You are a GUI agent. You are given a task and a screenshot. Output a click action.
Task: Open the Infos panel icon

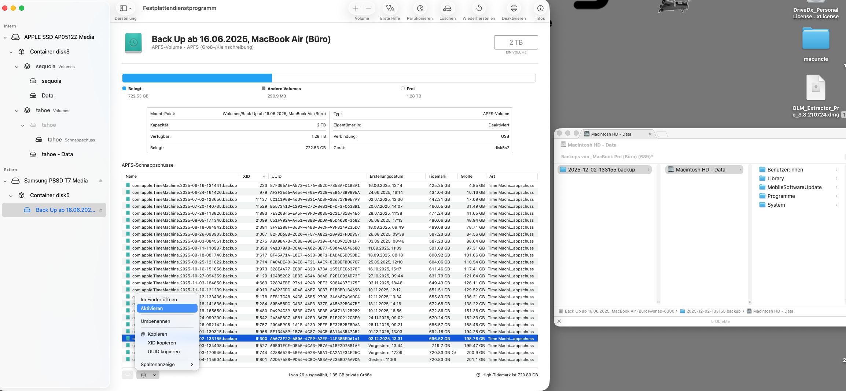click(x=540, y=8)
